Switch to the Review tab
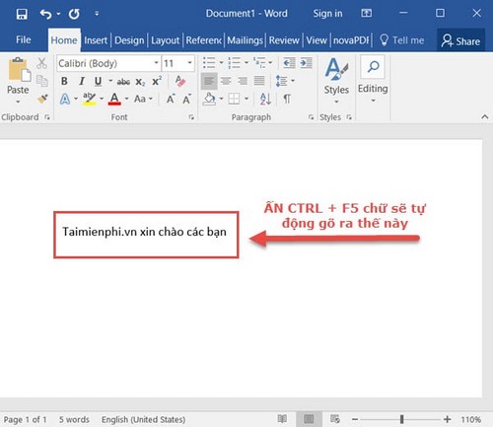Image resolution: width=493 pixels, height=427 pixels. coord(284,40)
